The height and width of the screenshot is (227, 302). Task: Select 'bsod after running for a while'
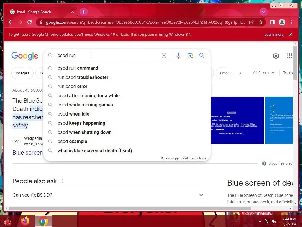tap(127, 95)
